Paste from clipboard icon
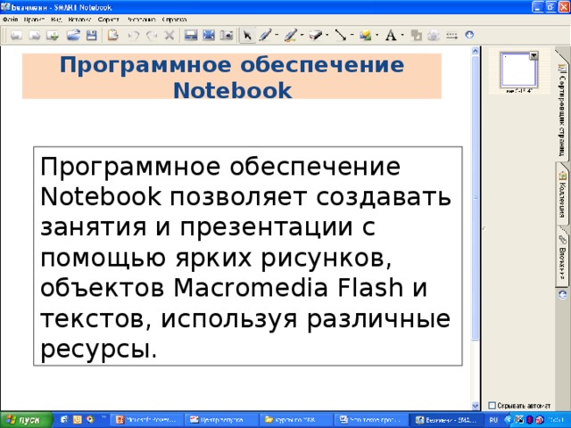Screen dimensions: 571x428 [113, 36]
